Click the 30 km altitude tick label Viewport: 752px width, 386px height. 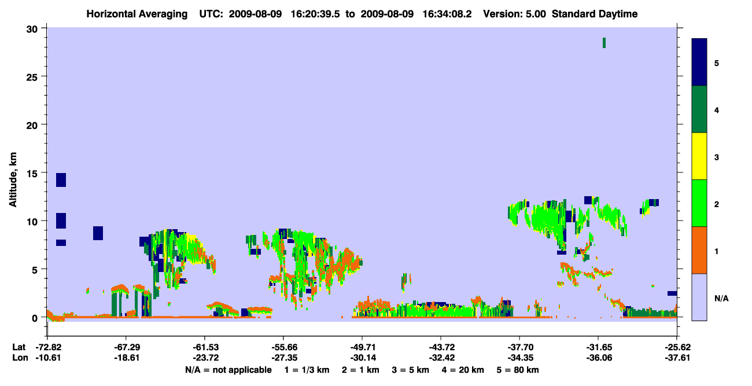tap(34, 28)
